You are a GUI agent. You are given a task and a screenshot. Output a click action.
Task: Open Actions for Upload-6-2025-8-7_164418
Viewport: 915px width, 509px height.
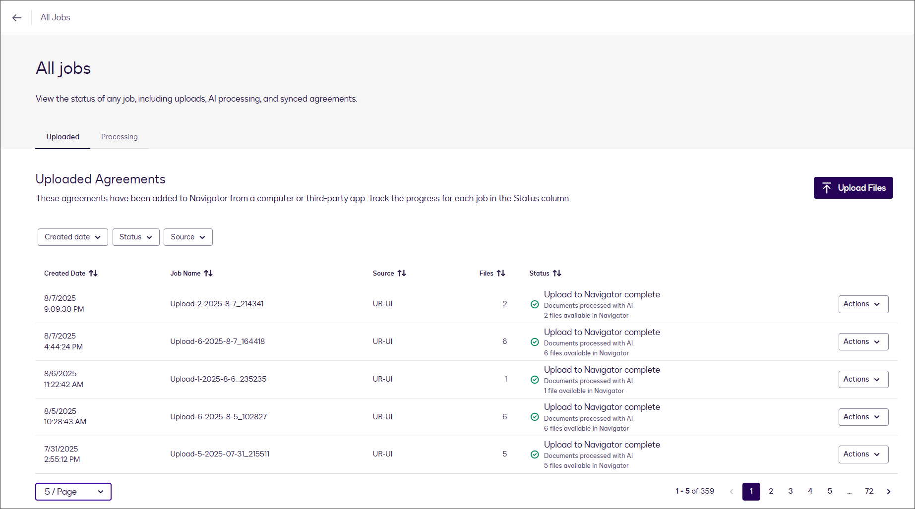click(863, 341)
